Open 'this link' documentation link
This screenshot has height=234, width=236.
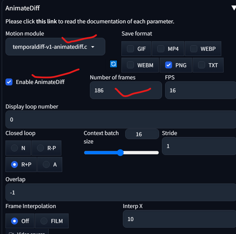click(x=47, y=21)
